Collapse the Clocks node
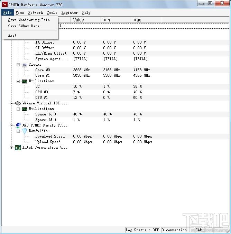Image resolution: width=231 pixels, height=234 pixels. (18, 65)
